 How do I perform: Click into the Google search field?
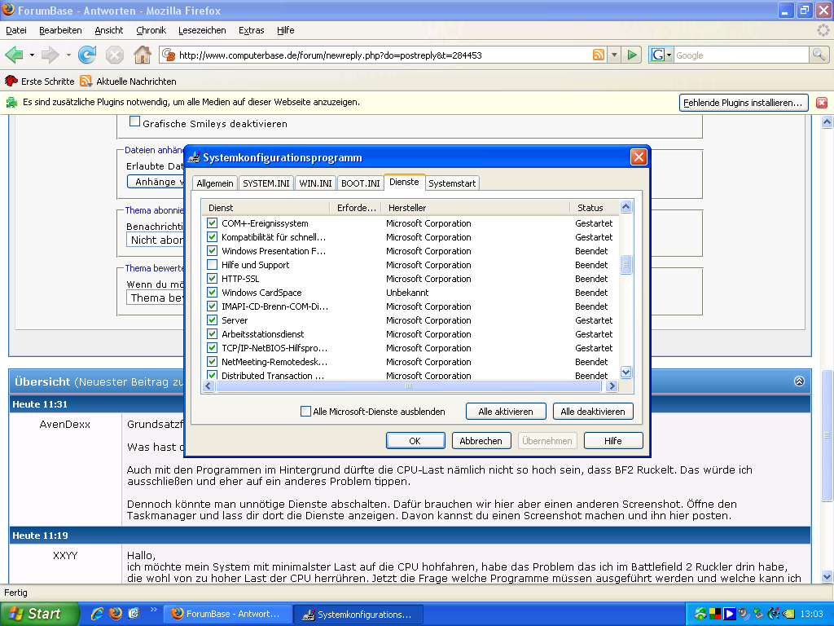tap(741, 55)
